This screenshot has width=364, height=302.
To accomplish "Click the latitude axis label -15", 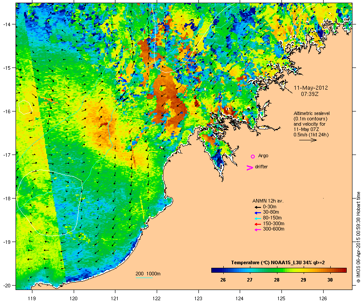I will [x=6, y=68].
